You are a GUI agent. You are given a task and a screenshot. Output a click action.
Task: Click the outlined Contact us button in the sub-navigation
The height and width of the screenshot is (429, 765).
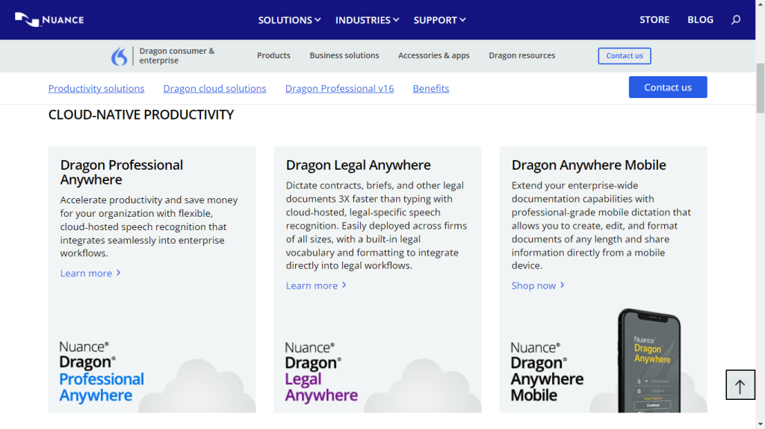tap(625, 55)
